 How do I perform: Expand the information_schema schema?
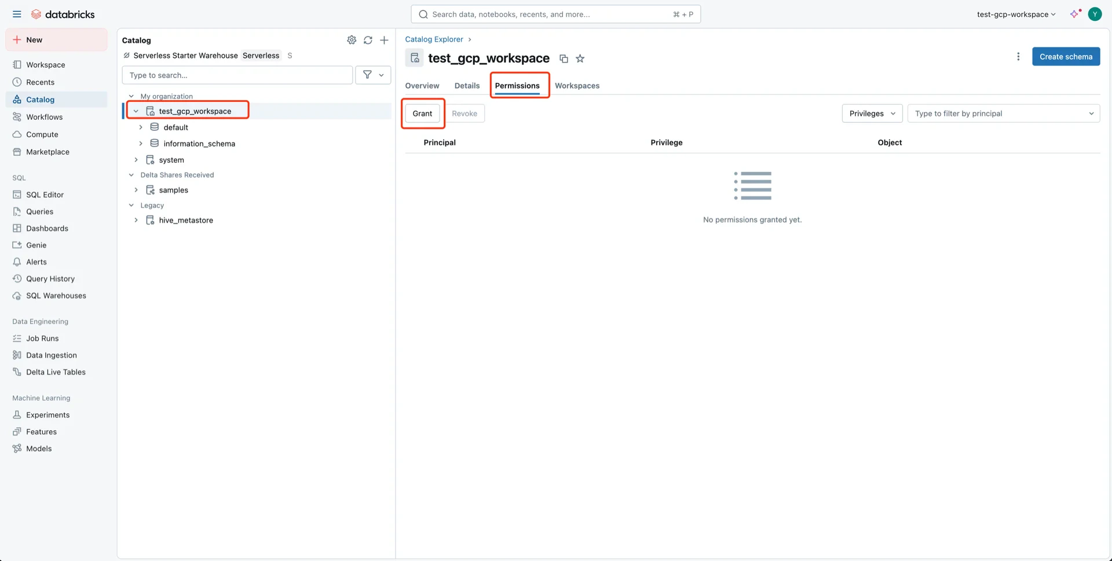pyautogui.click(x=141, y=144)
